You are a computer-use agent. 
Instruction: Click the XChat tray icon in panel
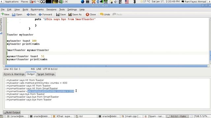tap(93, 2)
